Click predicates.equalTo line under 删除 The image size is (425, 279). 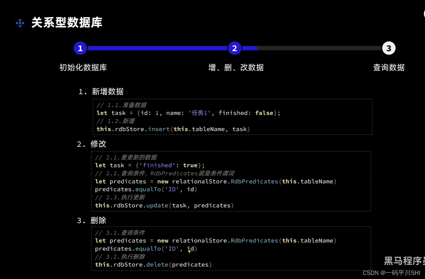146,248
